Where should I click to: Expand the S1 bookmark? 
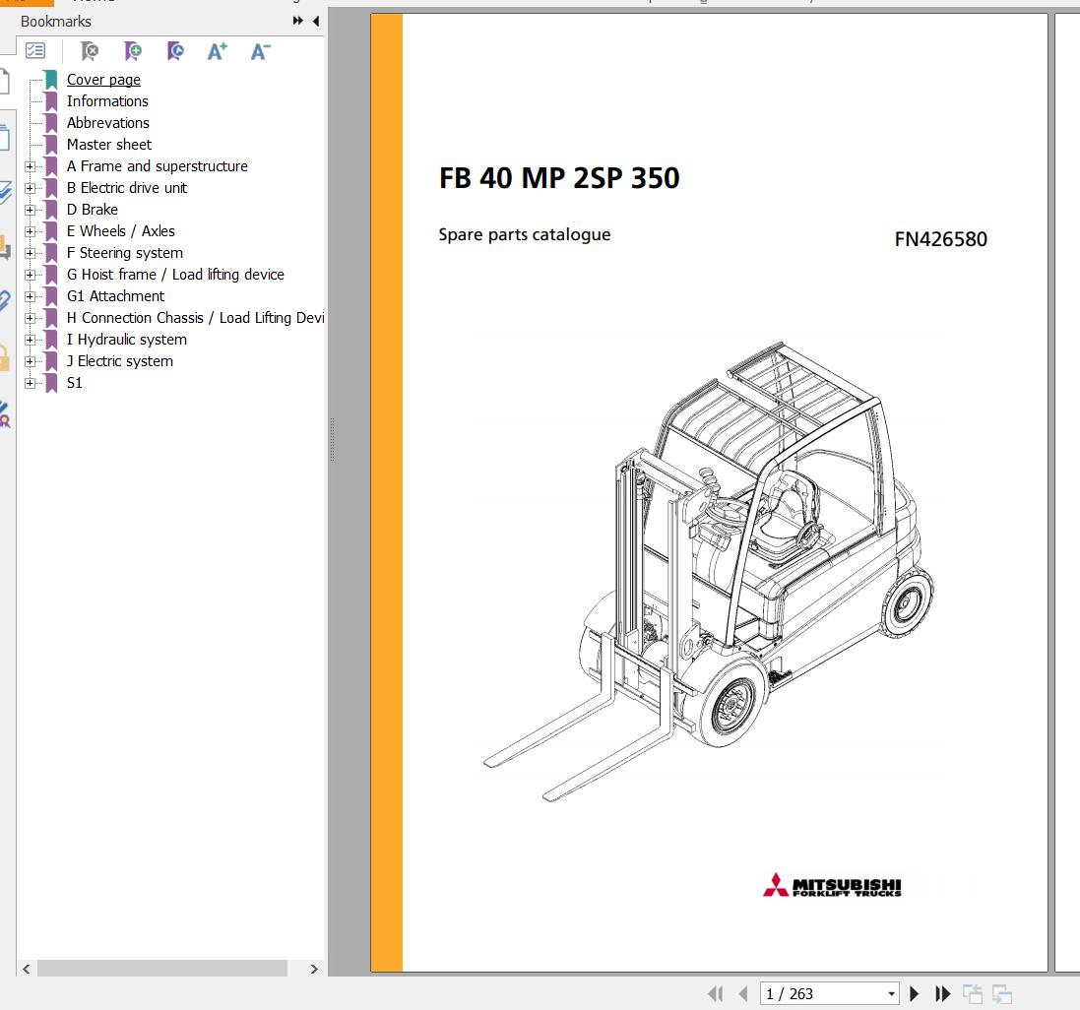pos(30,384)
